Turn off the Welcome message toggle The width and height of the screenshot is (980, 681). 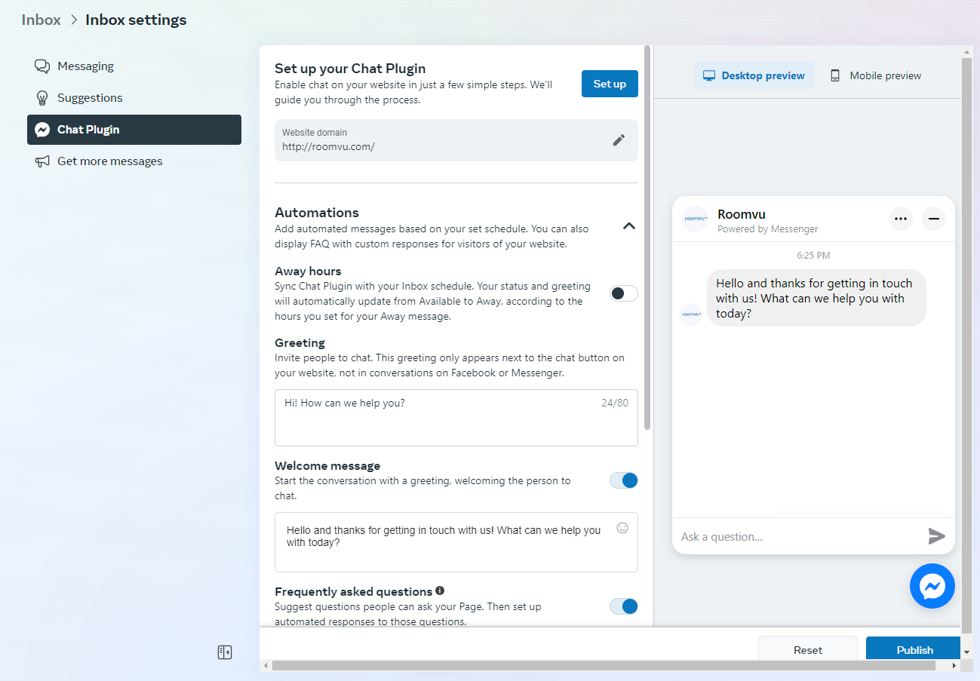(623, 480)
